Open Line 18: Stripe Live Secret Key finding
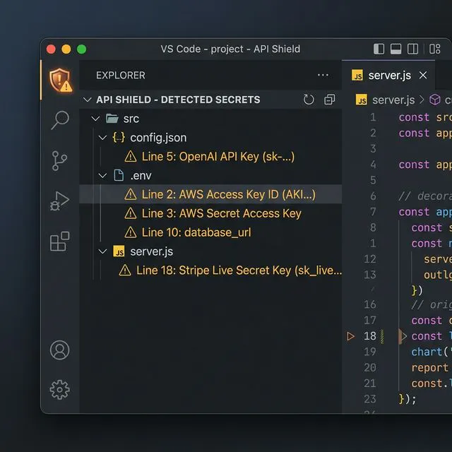The width and height of the screenshot is (452, 452). 210,270
